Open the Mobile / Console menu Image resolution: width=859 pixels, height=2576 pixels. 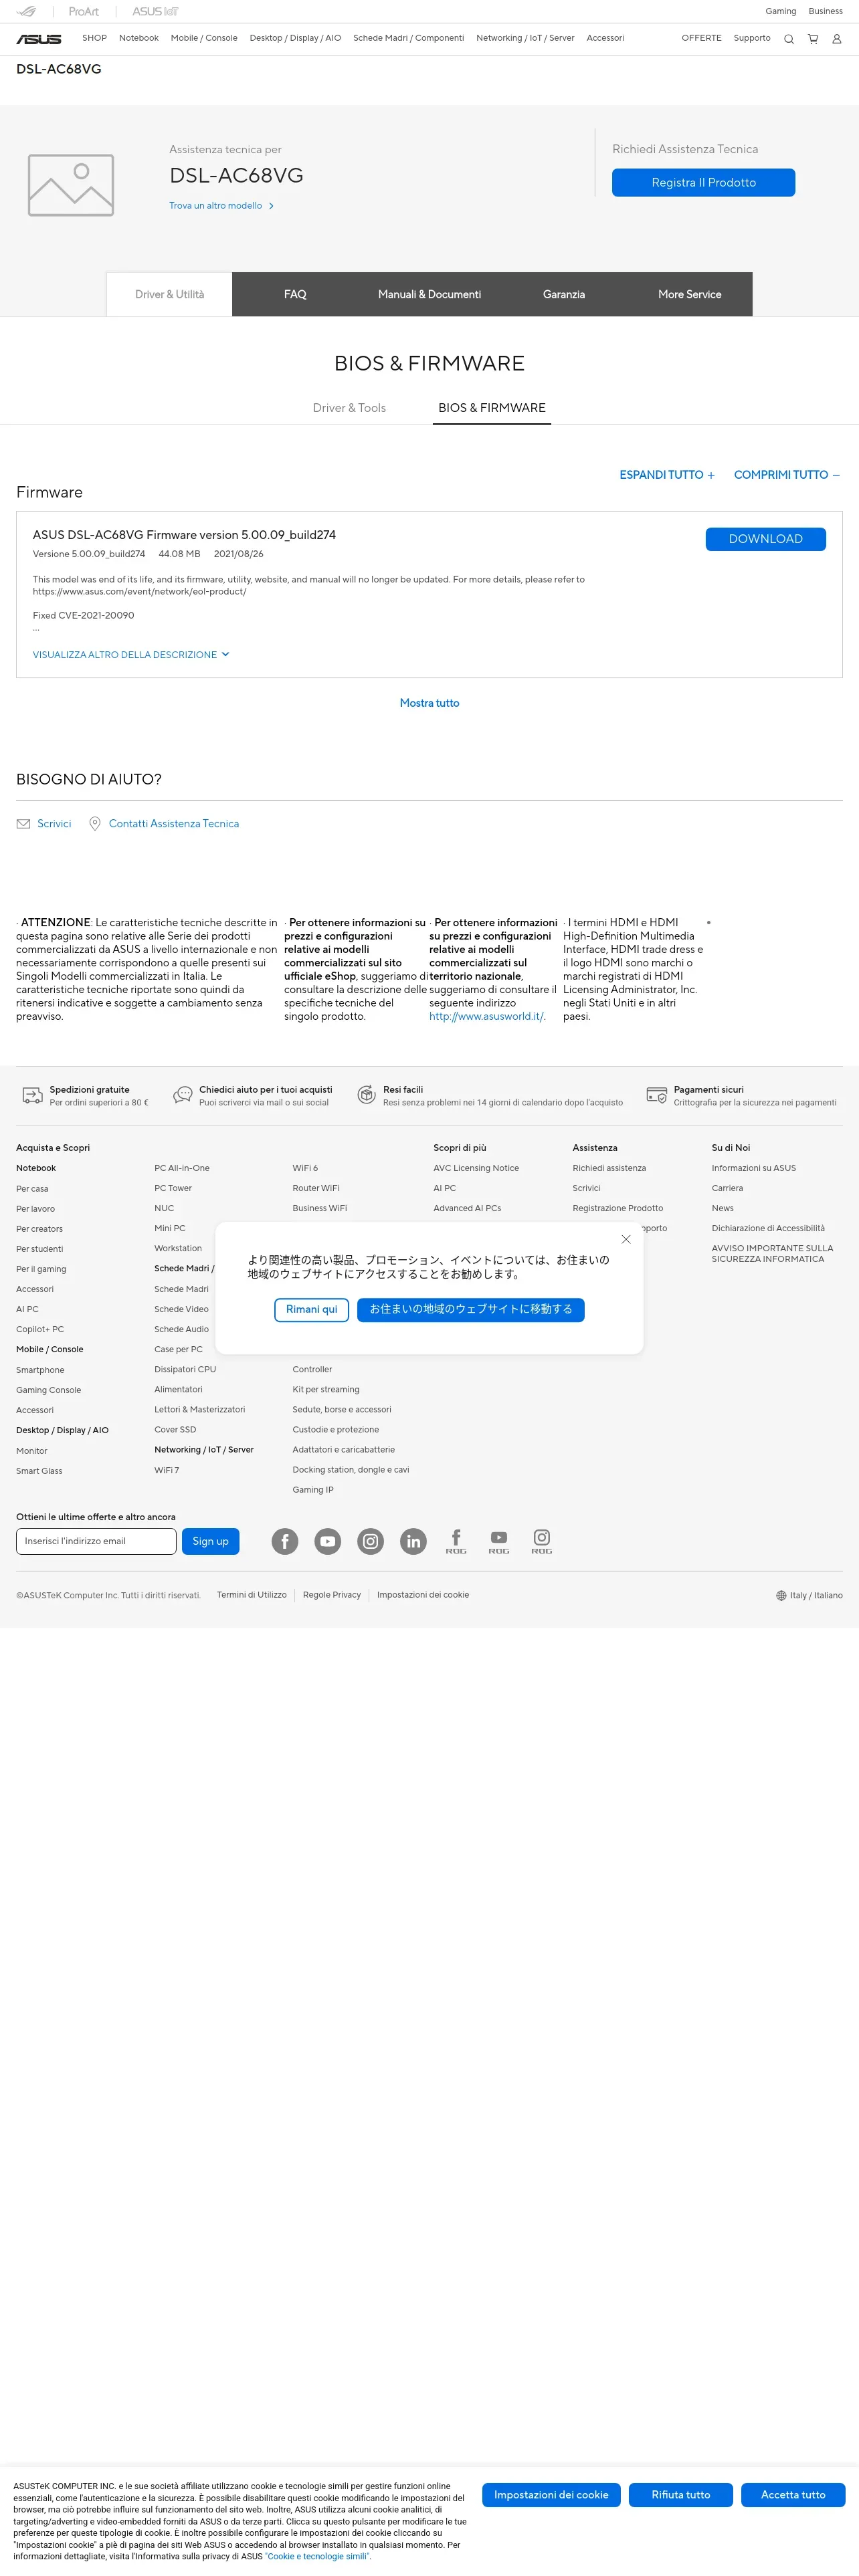204,38
